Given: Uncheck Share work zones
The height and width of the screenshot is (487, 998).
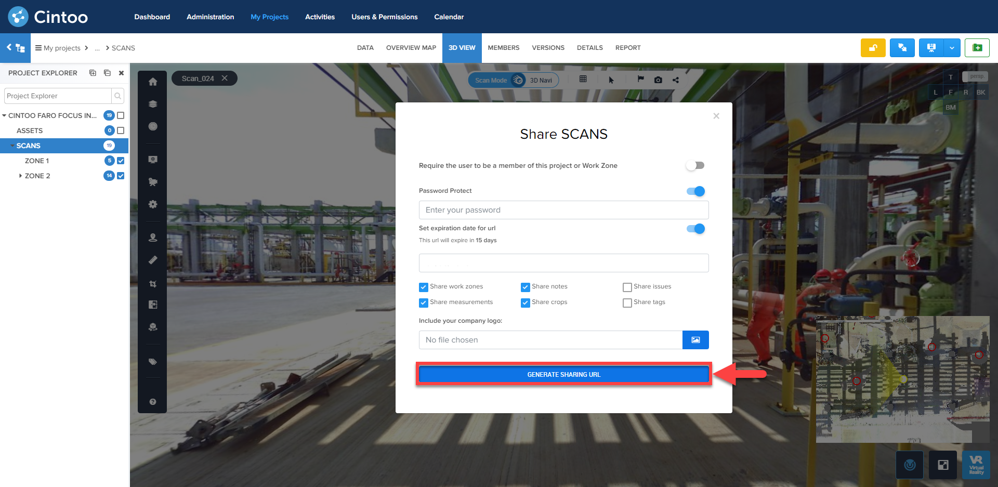Looking at the screenshot, I should [424, 287].
